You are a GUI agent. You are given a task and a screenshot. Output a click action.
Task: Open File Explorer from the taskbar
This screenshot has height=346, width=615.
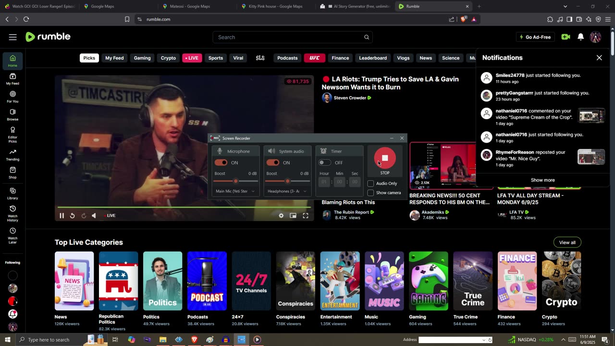point(163,340)
